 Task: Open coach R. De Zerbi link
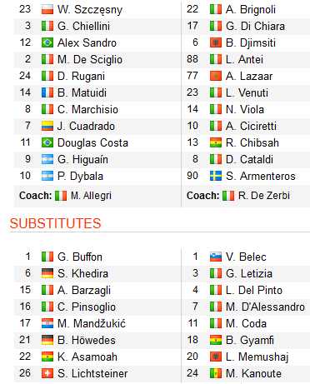coord(264,196)
